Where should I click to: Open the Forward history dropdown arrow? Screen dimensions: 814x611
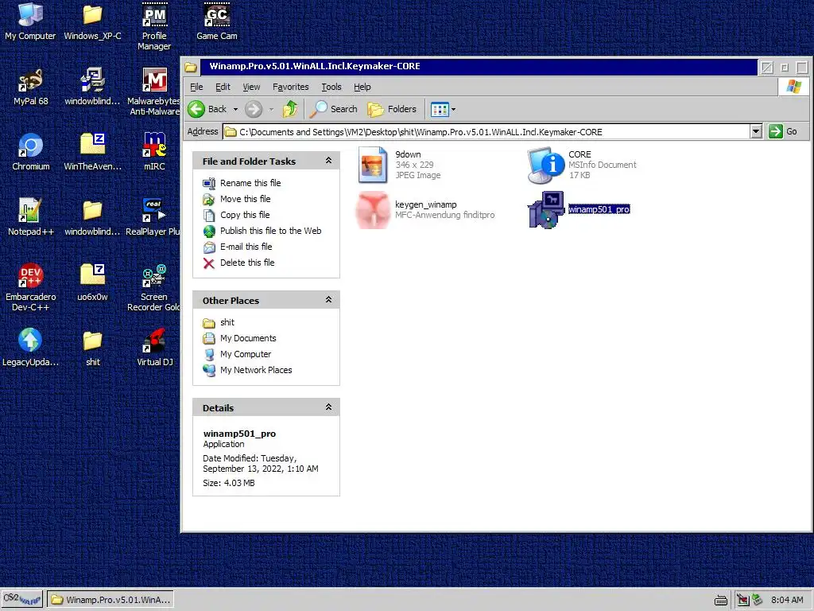point(271,109)
